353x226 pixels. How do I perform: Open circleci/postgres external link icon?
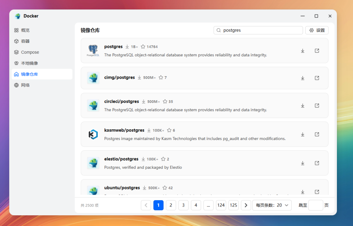click(317, 106)
